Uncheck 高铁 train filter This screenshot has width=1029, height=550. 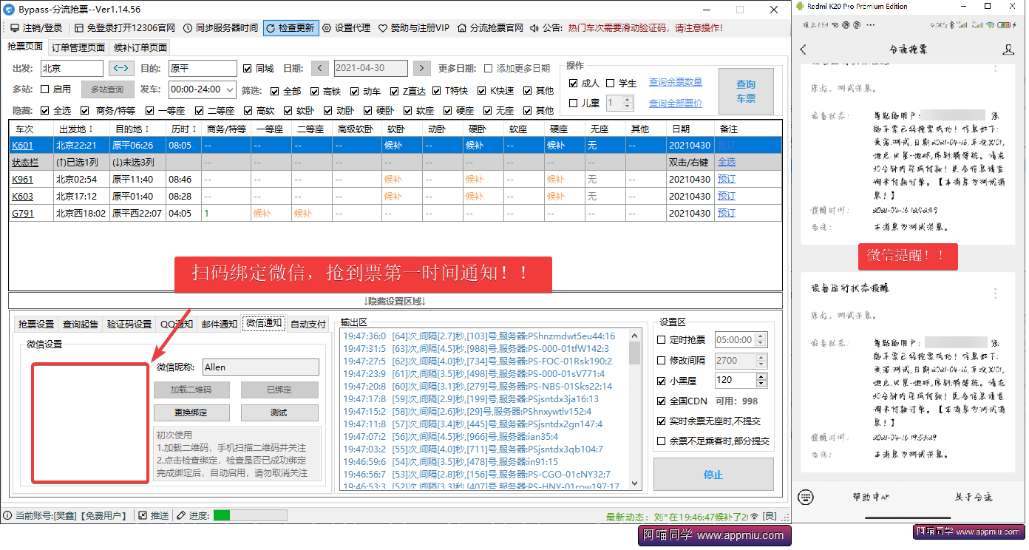315,91
